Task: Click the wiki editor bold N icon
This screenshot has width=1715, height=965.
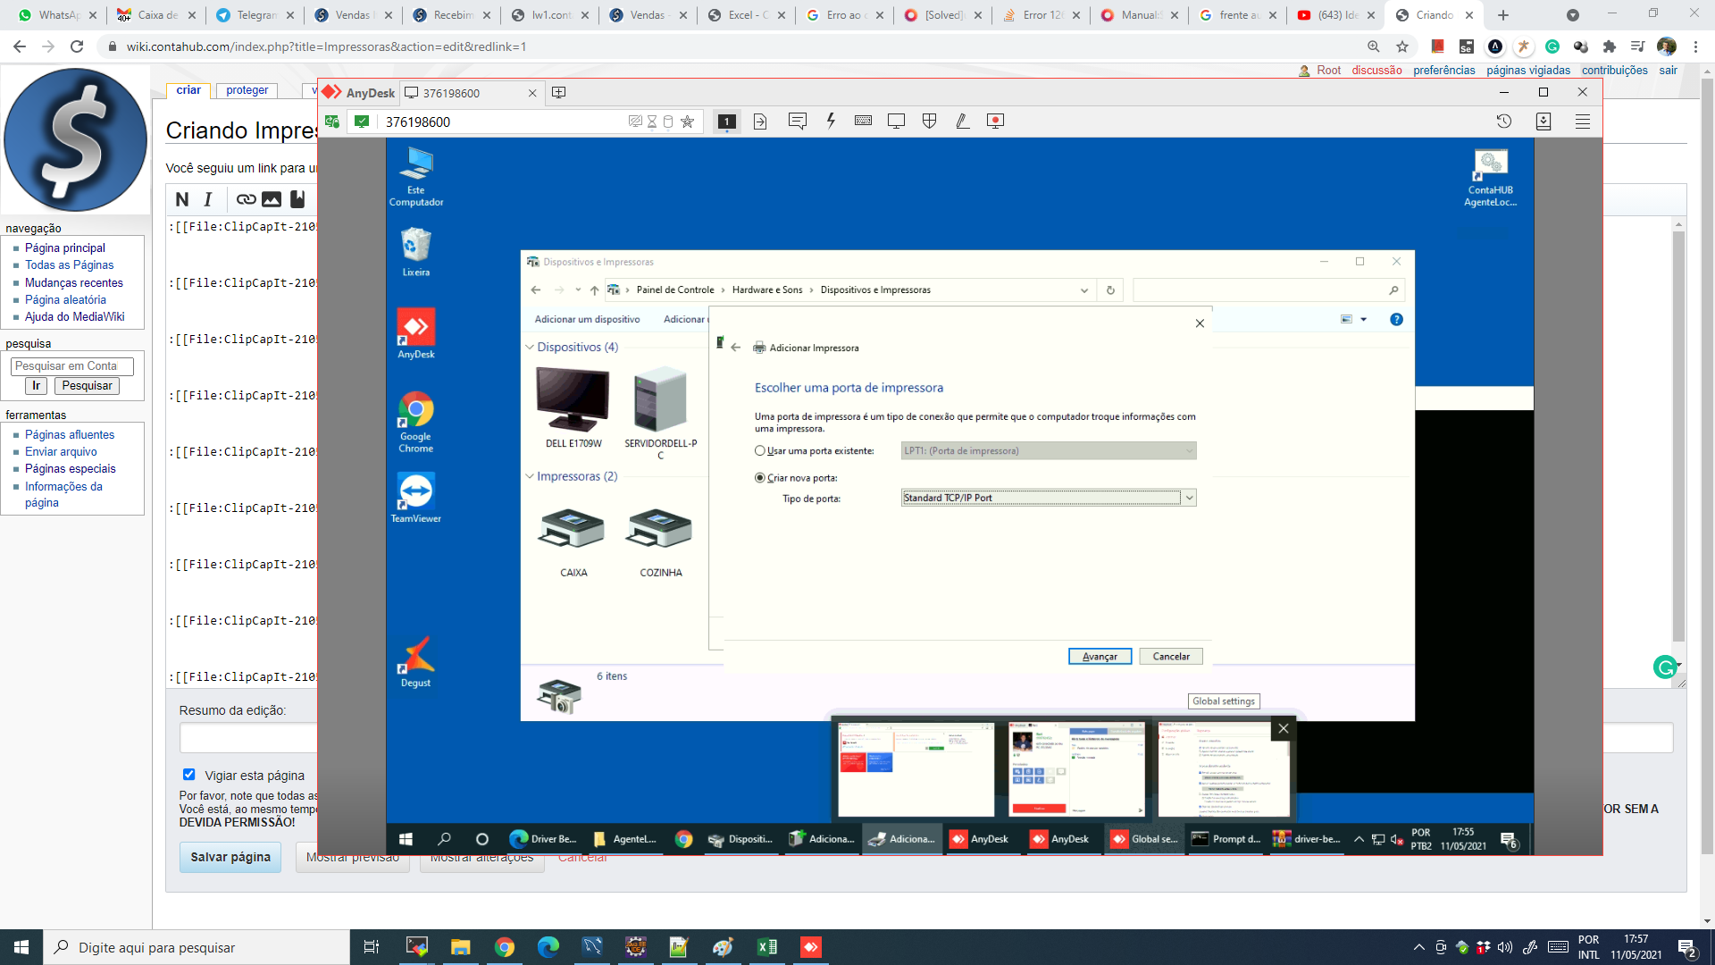Action: 182,200
